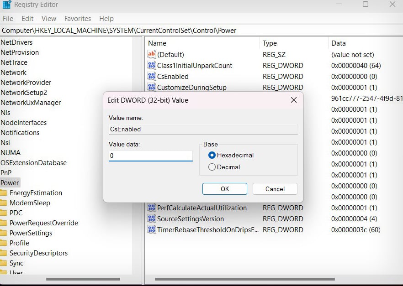Screen dimensions: 403x286
Task: Click the SourceSettingsVersion DWORD icon
Action: pos(151,218)
